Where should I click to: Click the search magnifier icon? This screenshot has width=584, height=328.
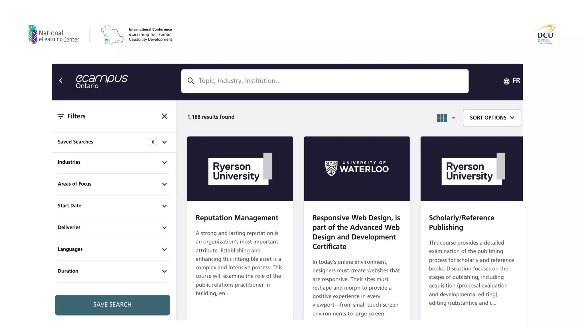[191, 81]
